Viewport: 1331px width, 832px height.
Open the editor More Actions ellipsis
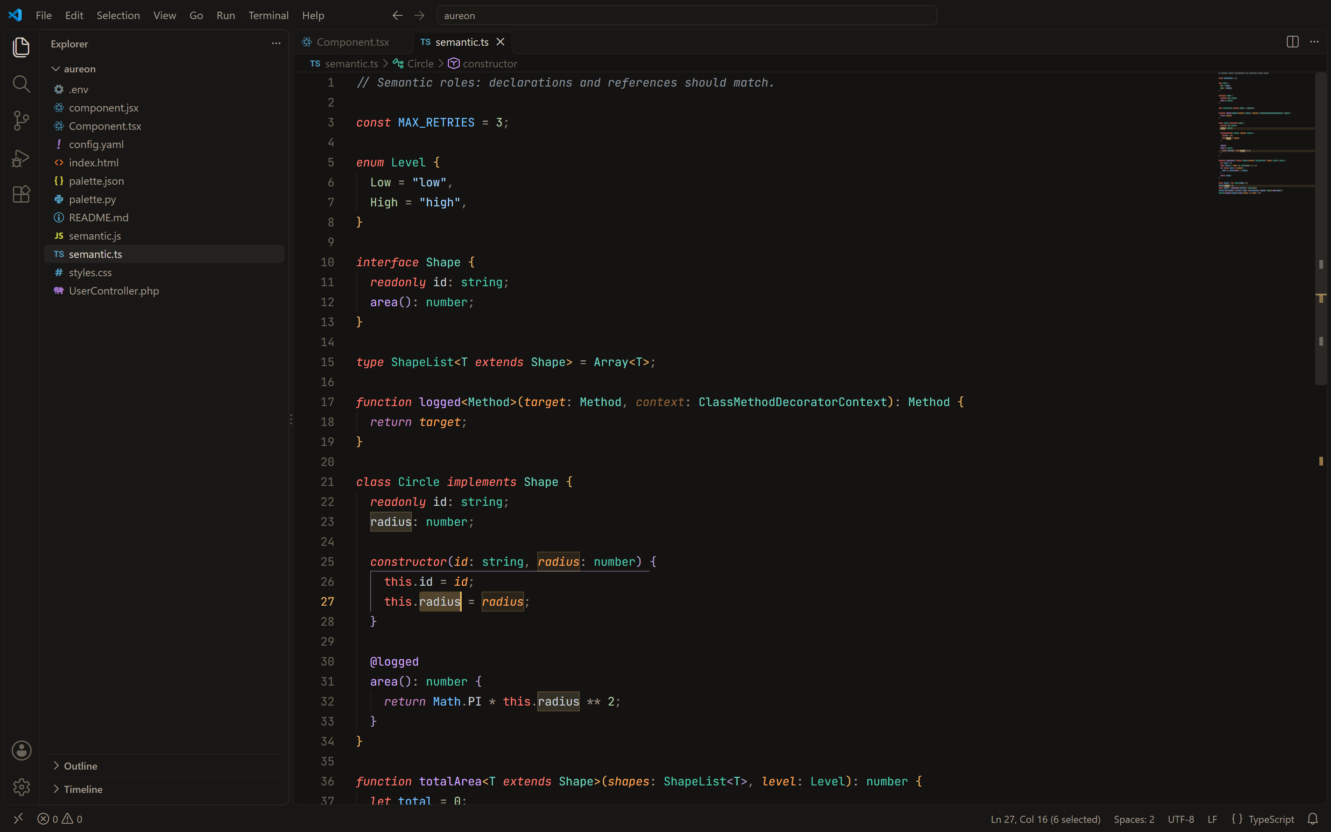coord(1314,42)
